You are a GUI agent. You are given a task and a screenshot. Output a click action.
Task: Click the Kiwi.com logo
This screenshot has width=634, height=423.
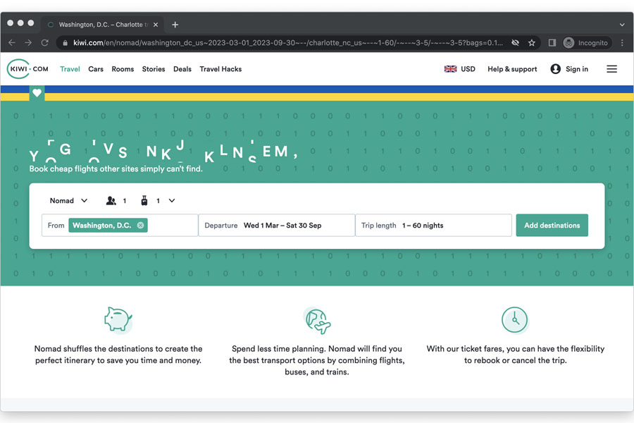coord(27,69)
